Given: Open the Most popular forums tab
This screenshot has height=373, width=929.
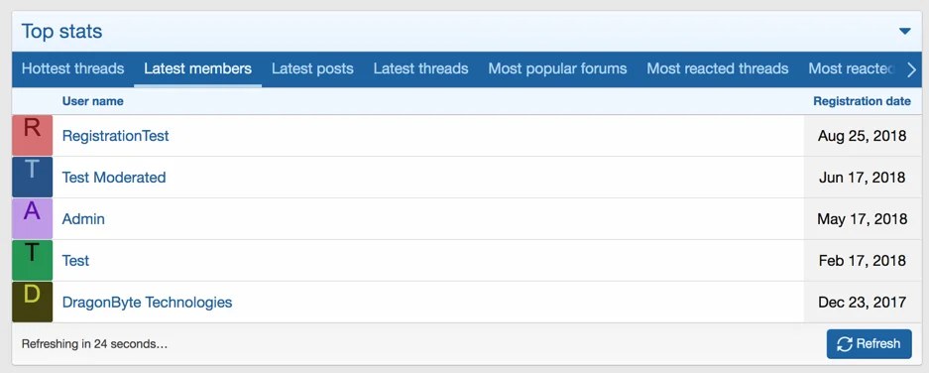Looking at the screenshot, I should coord(557,68).
